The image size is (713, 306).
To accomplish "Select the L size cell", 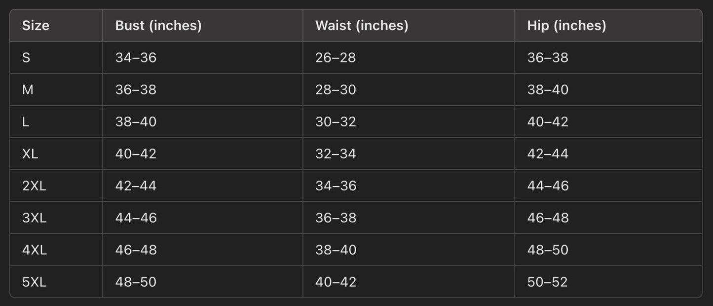I will point(26,122).
